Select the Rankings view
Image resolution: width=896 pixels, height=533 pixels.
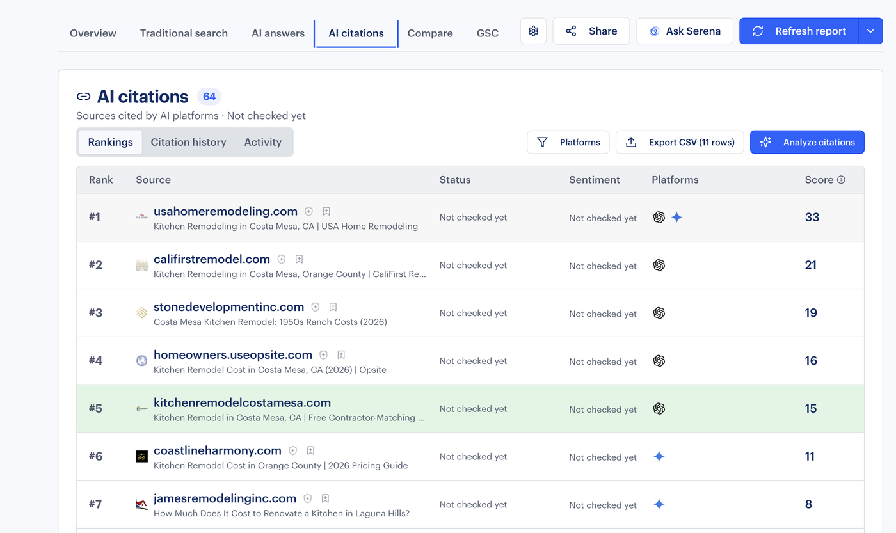click(x=111, y=142)
